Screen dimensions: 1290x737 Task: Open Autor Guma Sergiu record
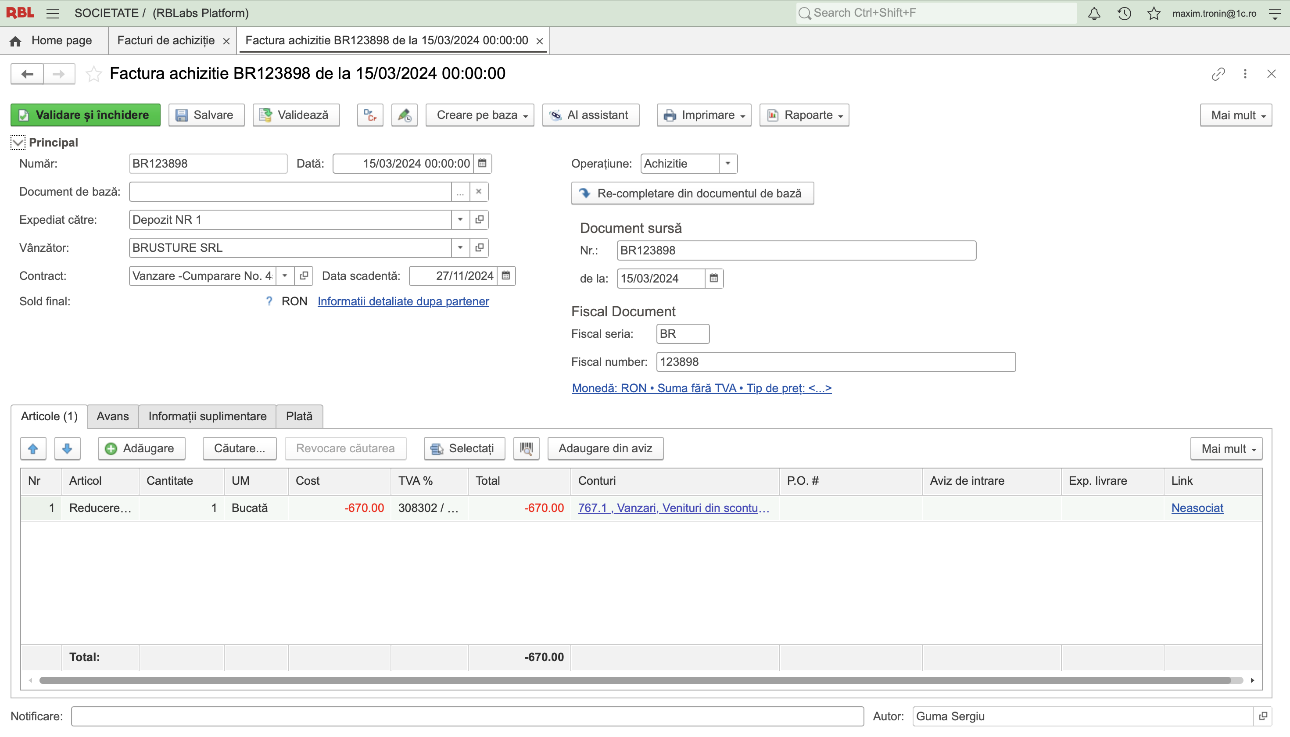coord(1263,716)
